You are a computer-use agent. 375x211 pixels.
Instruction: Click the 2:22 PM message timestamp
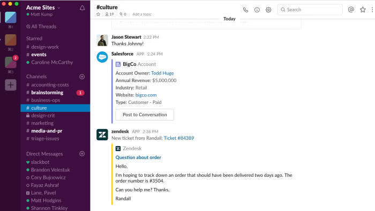(x=151, y=37)
